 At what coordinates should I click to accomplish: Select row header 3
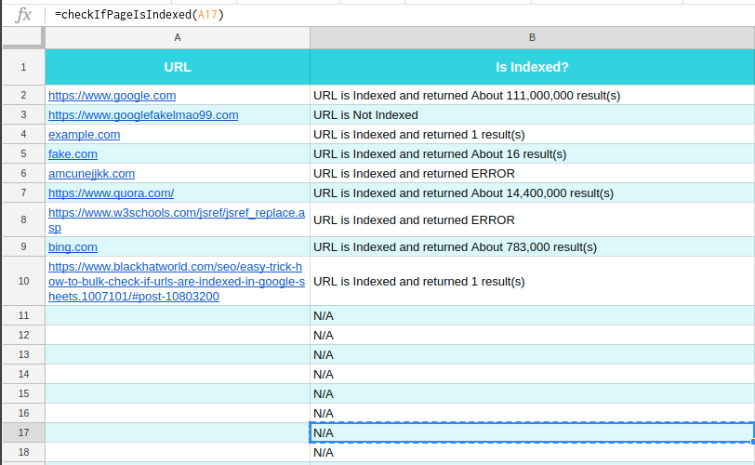[x=23, y=115]
